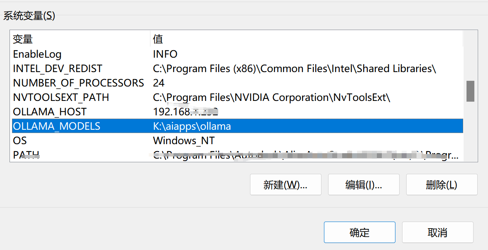Click the 新建(W)... button

click(x=286, y=185)
